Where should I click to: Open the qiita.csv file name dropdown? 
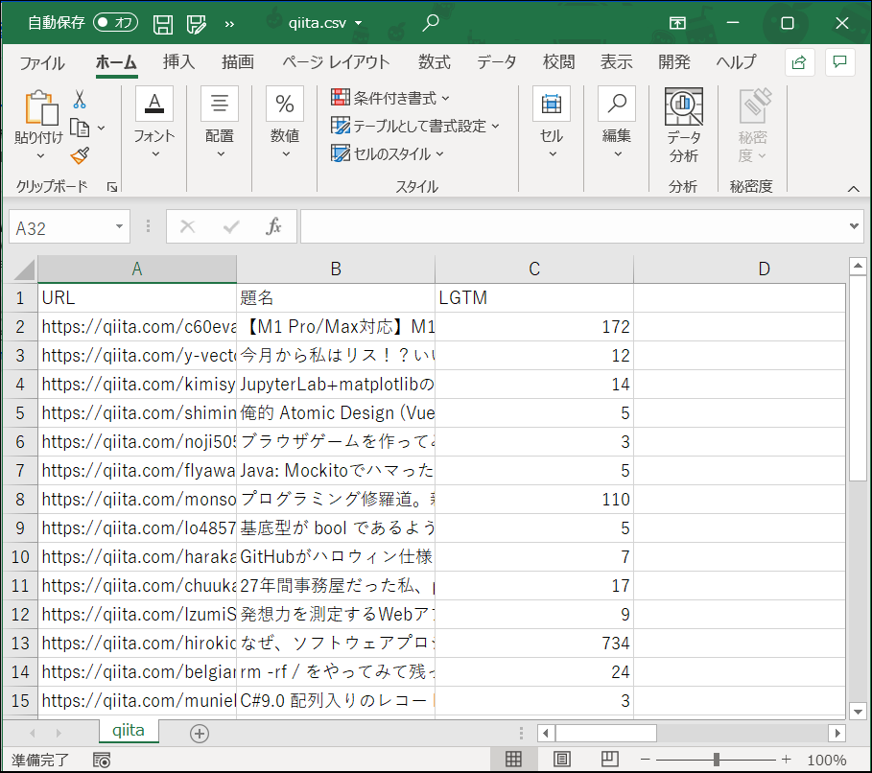pos(358,23)
